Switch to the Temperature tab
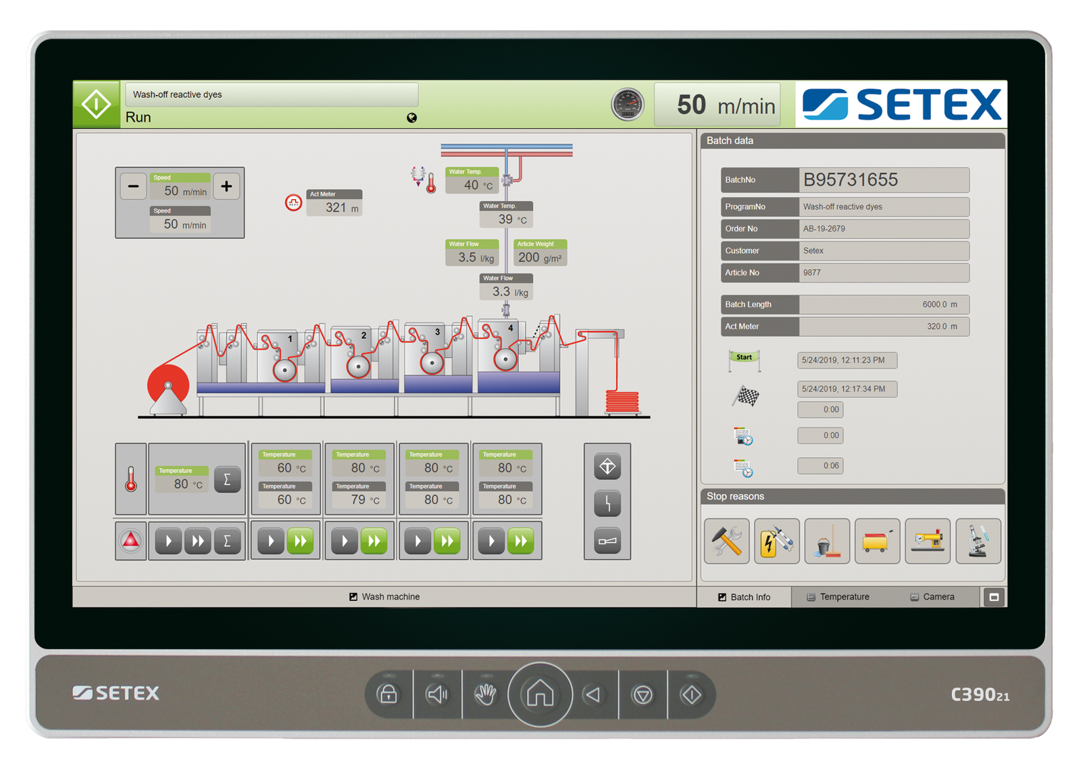The width and height of the screenshot is (1081, 763). point(838,597)
